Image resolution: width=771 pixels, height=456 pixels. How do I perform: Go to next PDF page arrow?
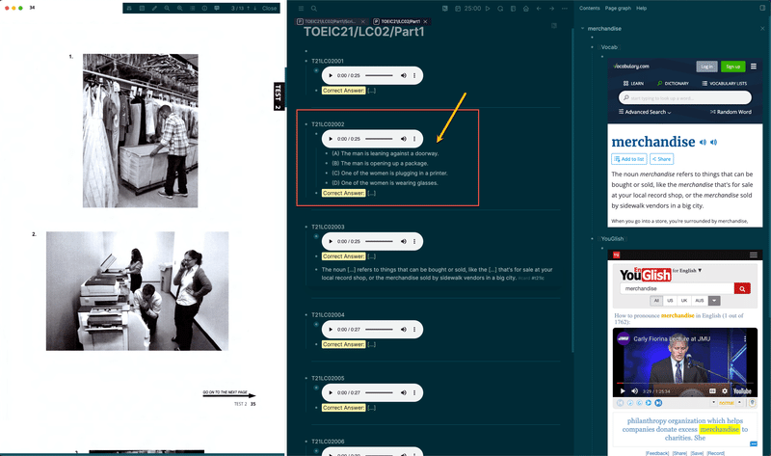coord(255,9)
